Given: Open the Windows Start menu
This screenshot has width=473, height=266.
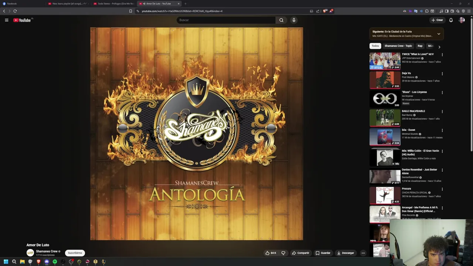Looking at the screenshot, I should click(x=6, y=262).
